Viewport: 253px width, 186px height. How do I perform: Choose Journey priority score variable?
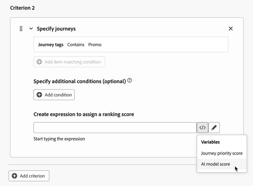[x=222, y=153]
